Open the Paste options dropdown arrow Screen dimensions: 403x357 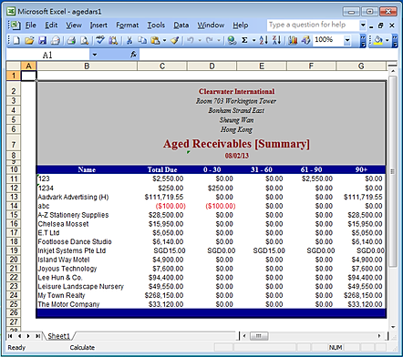[164, 40]
